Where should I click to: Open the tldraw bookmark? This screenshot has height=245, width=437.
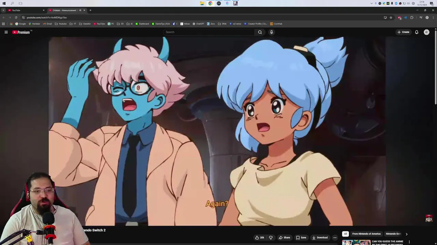coord(185,24)
